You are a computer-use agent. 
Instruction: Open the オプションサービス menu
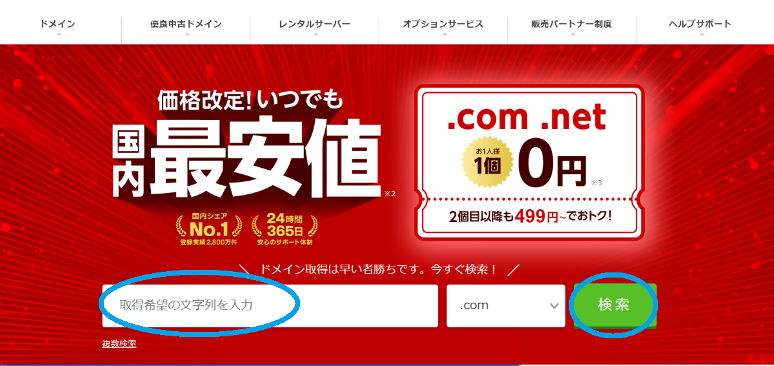(x=443, y=25)
